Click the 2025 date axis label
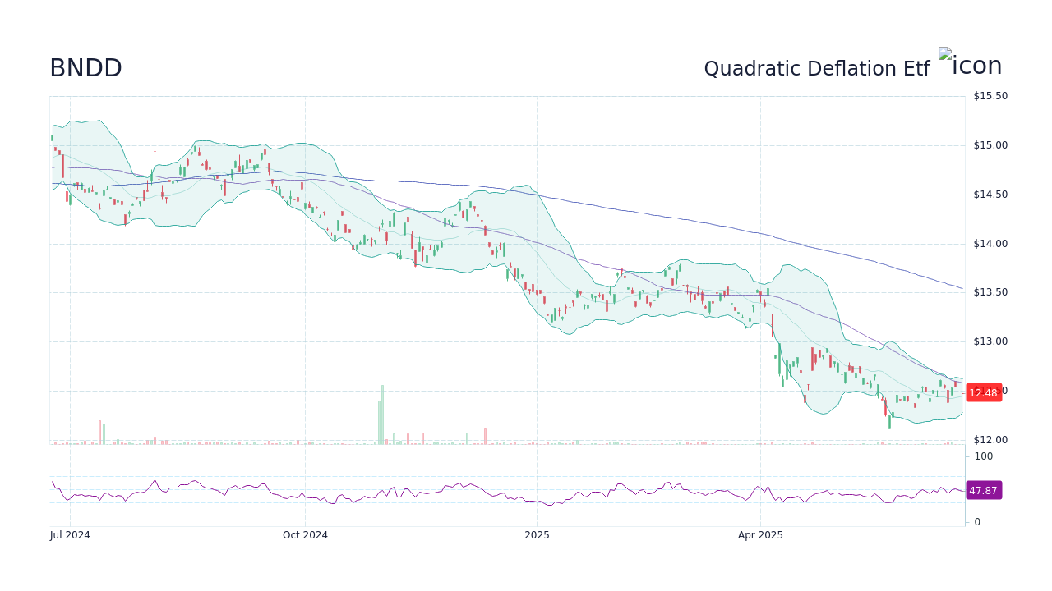Image resolution: width=1052 pixels, height=591 pixels. point(537,535)
